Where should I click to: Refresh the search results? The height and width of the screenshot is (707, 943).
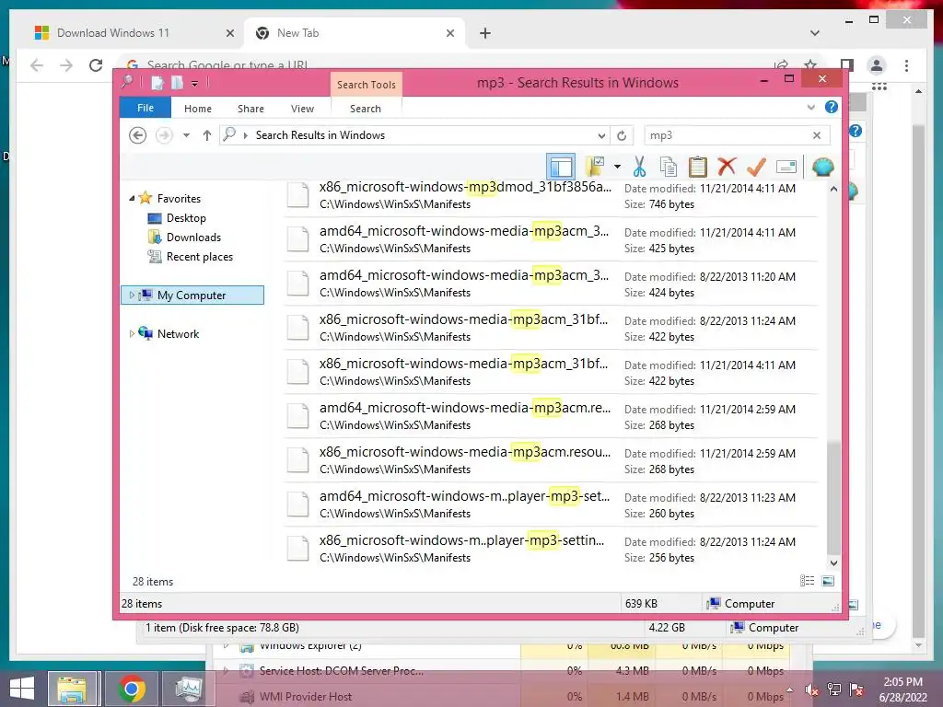coord(622,135)
